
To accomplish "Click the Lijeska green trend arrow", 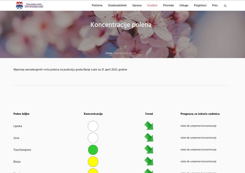I will (x=149, y=125).
